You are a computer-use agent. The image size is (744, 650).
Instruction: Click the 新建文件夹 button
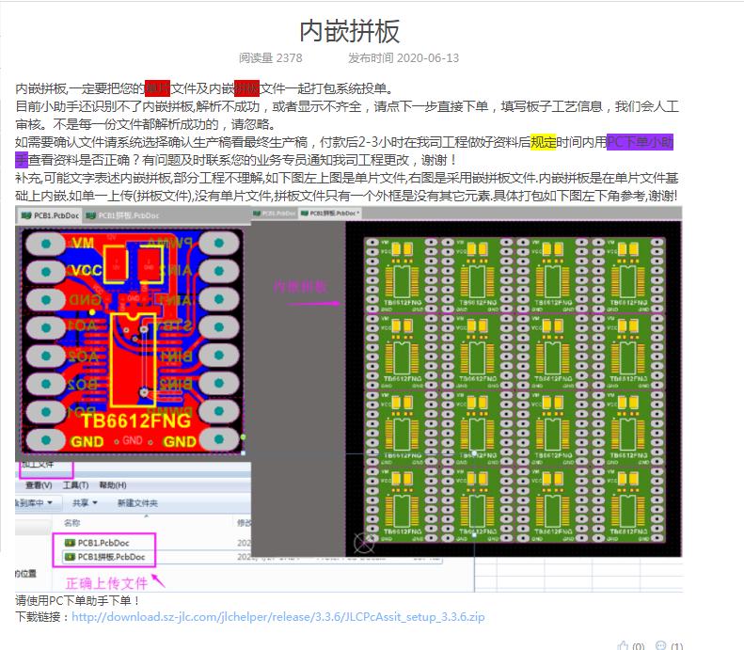[137, 503]
